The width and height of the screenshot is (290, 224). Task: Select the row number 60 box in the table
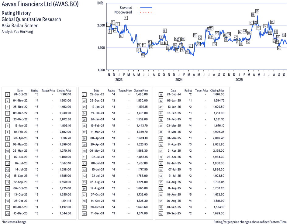161,214
